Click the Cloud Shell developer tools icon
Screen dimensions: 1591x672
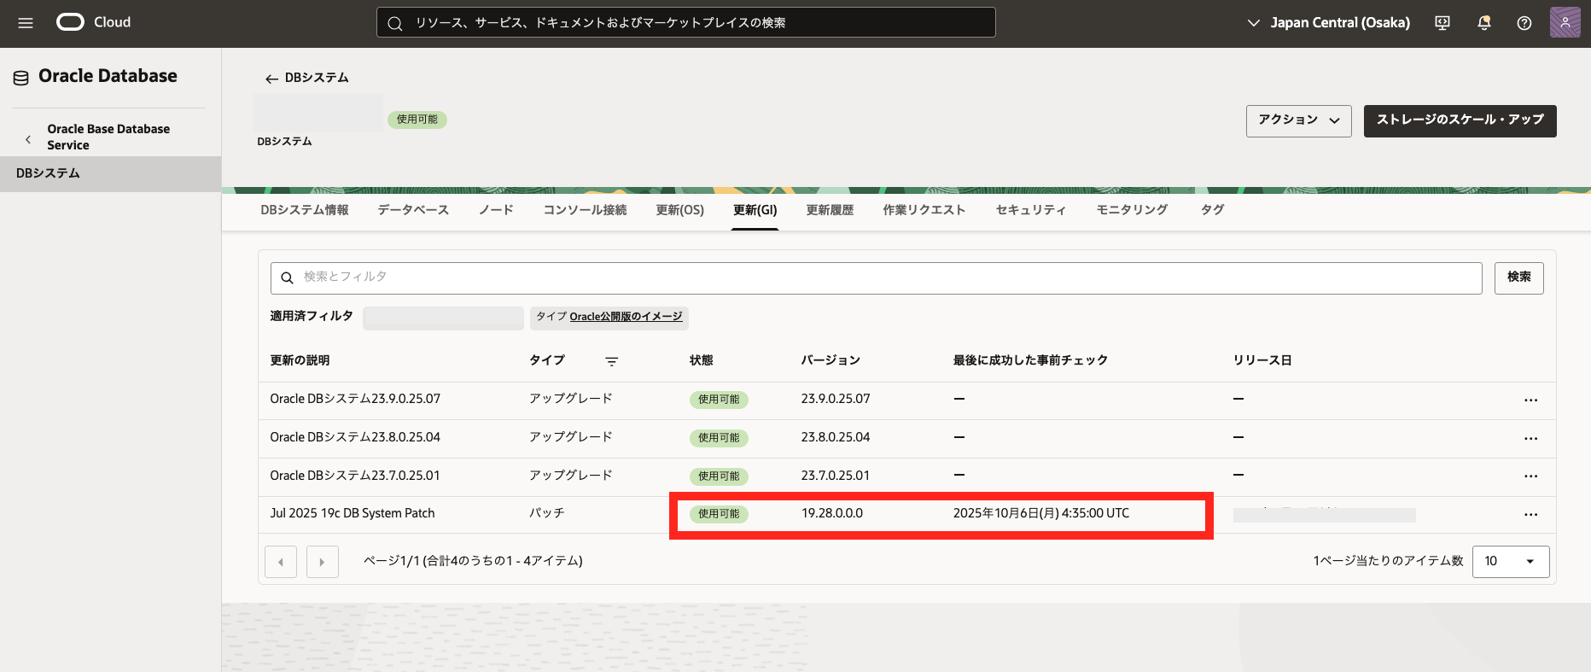[x=1442, y=23]
